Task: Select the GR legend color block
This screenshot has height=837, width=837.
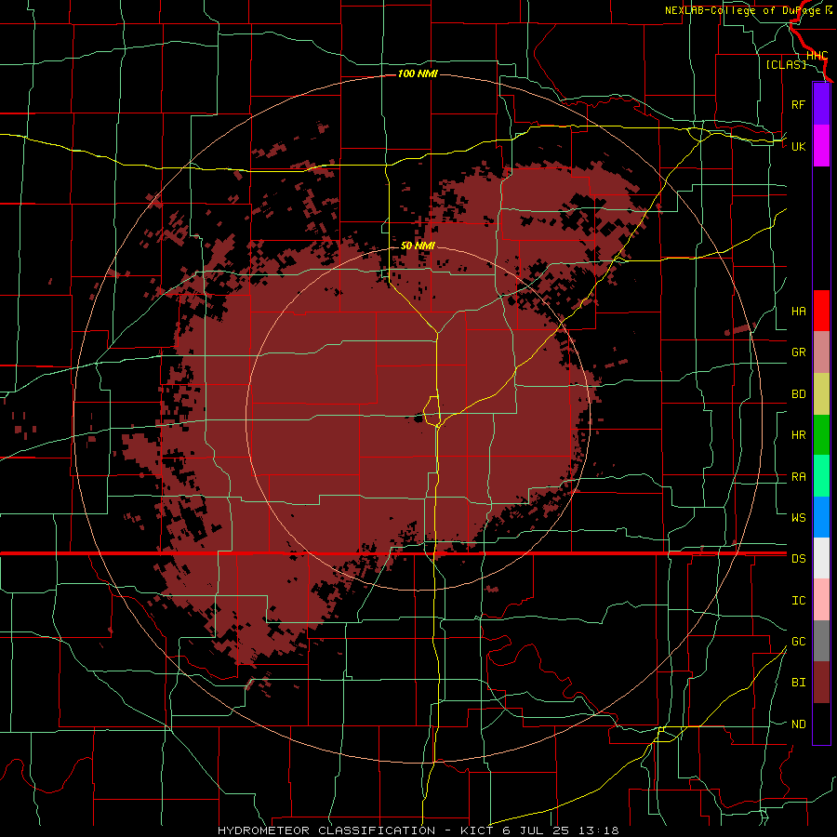Action: 821,352
